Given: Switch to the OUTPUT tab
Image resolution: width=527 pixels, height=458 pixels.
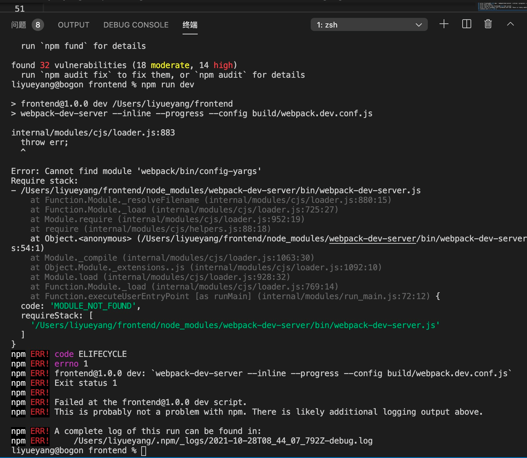Looking at the screenshot, I should (73, 25).
